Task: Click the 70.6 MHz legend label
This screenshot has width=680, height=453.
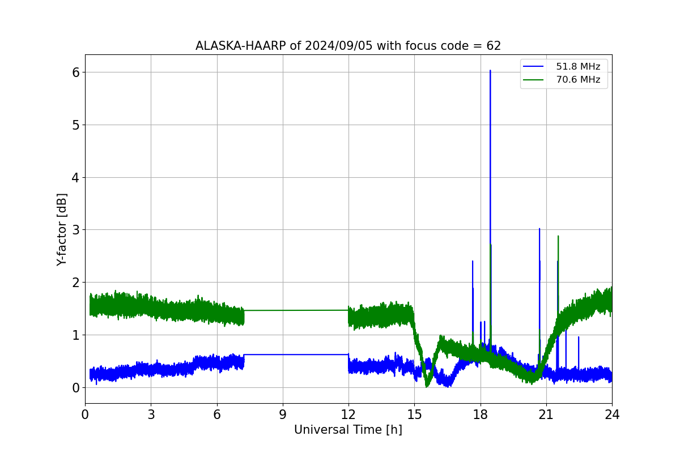Action: pyautogui.click(x=578, y=80)
